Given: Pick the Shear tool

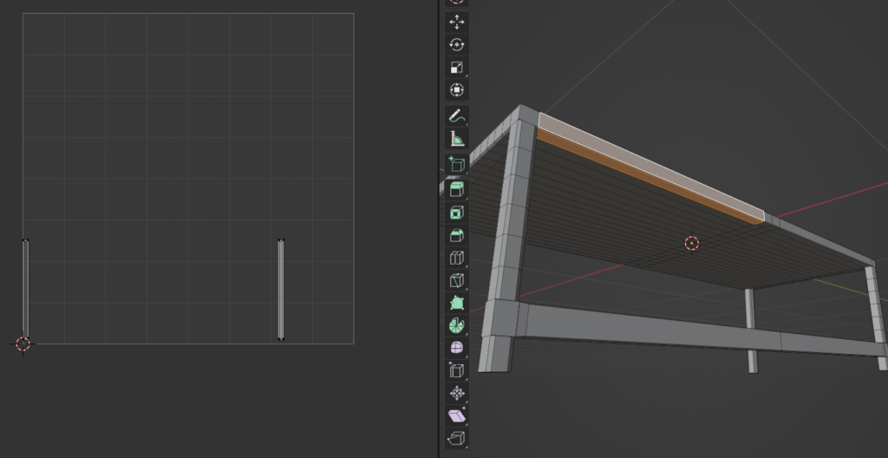Looking at the screenshot, I should [x=456, y=416].
